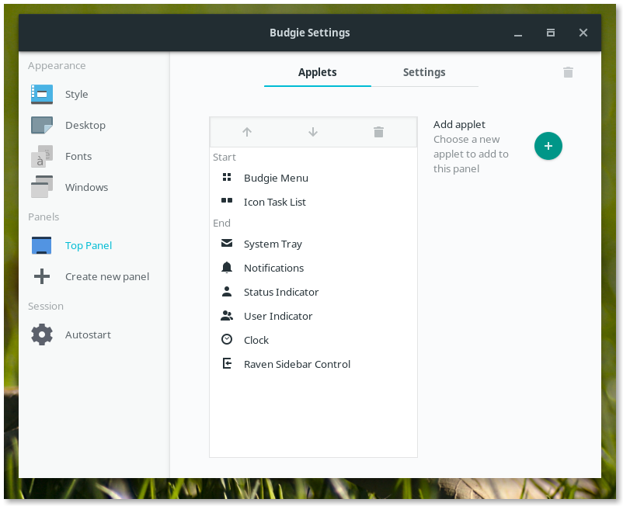The image size is (623, 506).
Task: Click the Style sidebar icon
Action: [x=42, y=95]
